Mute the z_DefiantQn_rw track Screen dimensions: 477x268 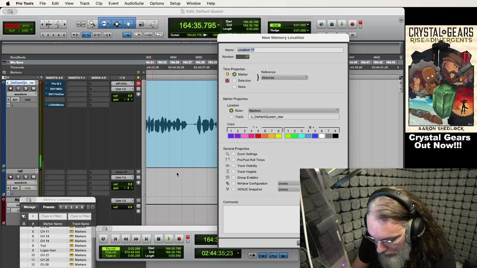click(33, 89)
